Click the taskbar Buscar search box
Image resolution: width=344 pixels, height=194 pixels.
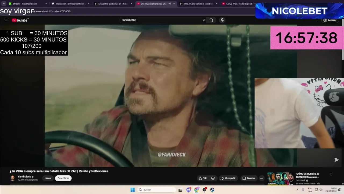coord(156,190)
